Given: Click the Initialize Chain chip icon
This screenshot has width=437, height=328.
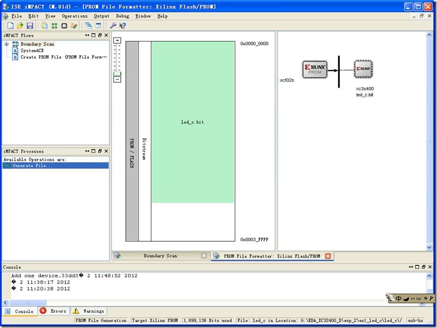Looking at the screenshot, I should (64, 26).
